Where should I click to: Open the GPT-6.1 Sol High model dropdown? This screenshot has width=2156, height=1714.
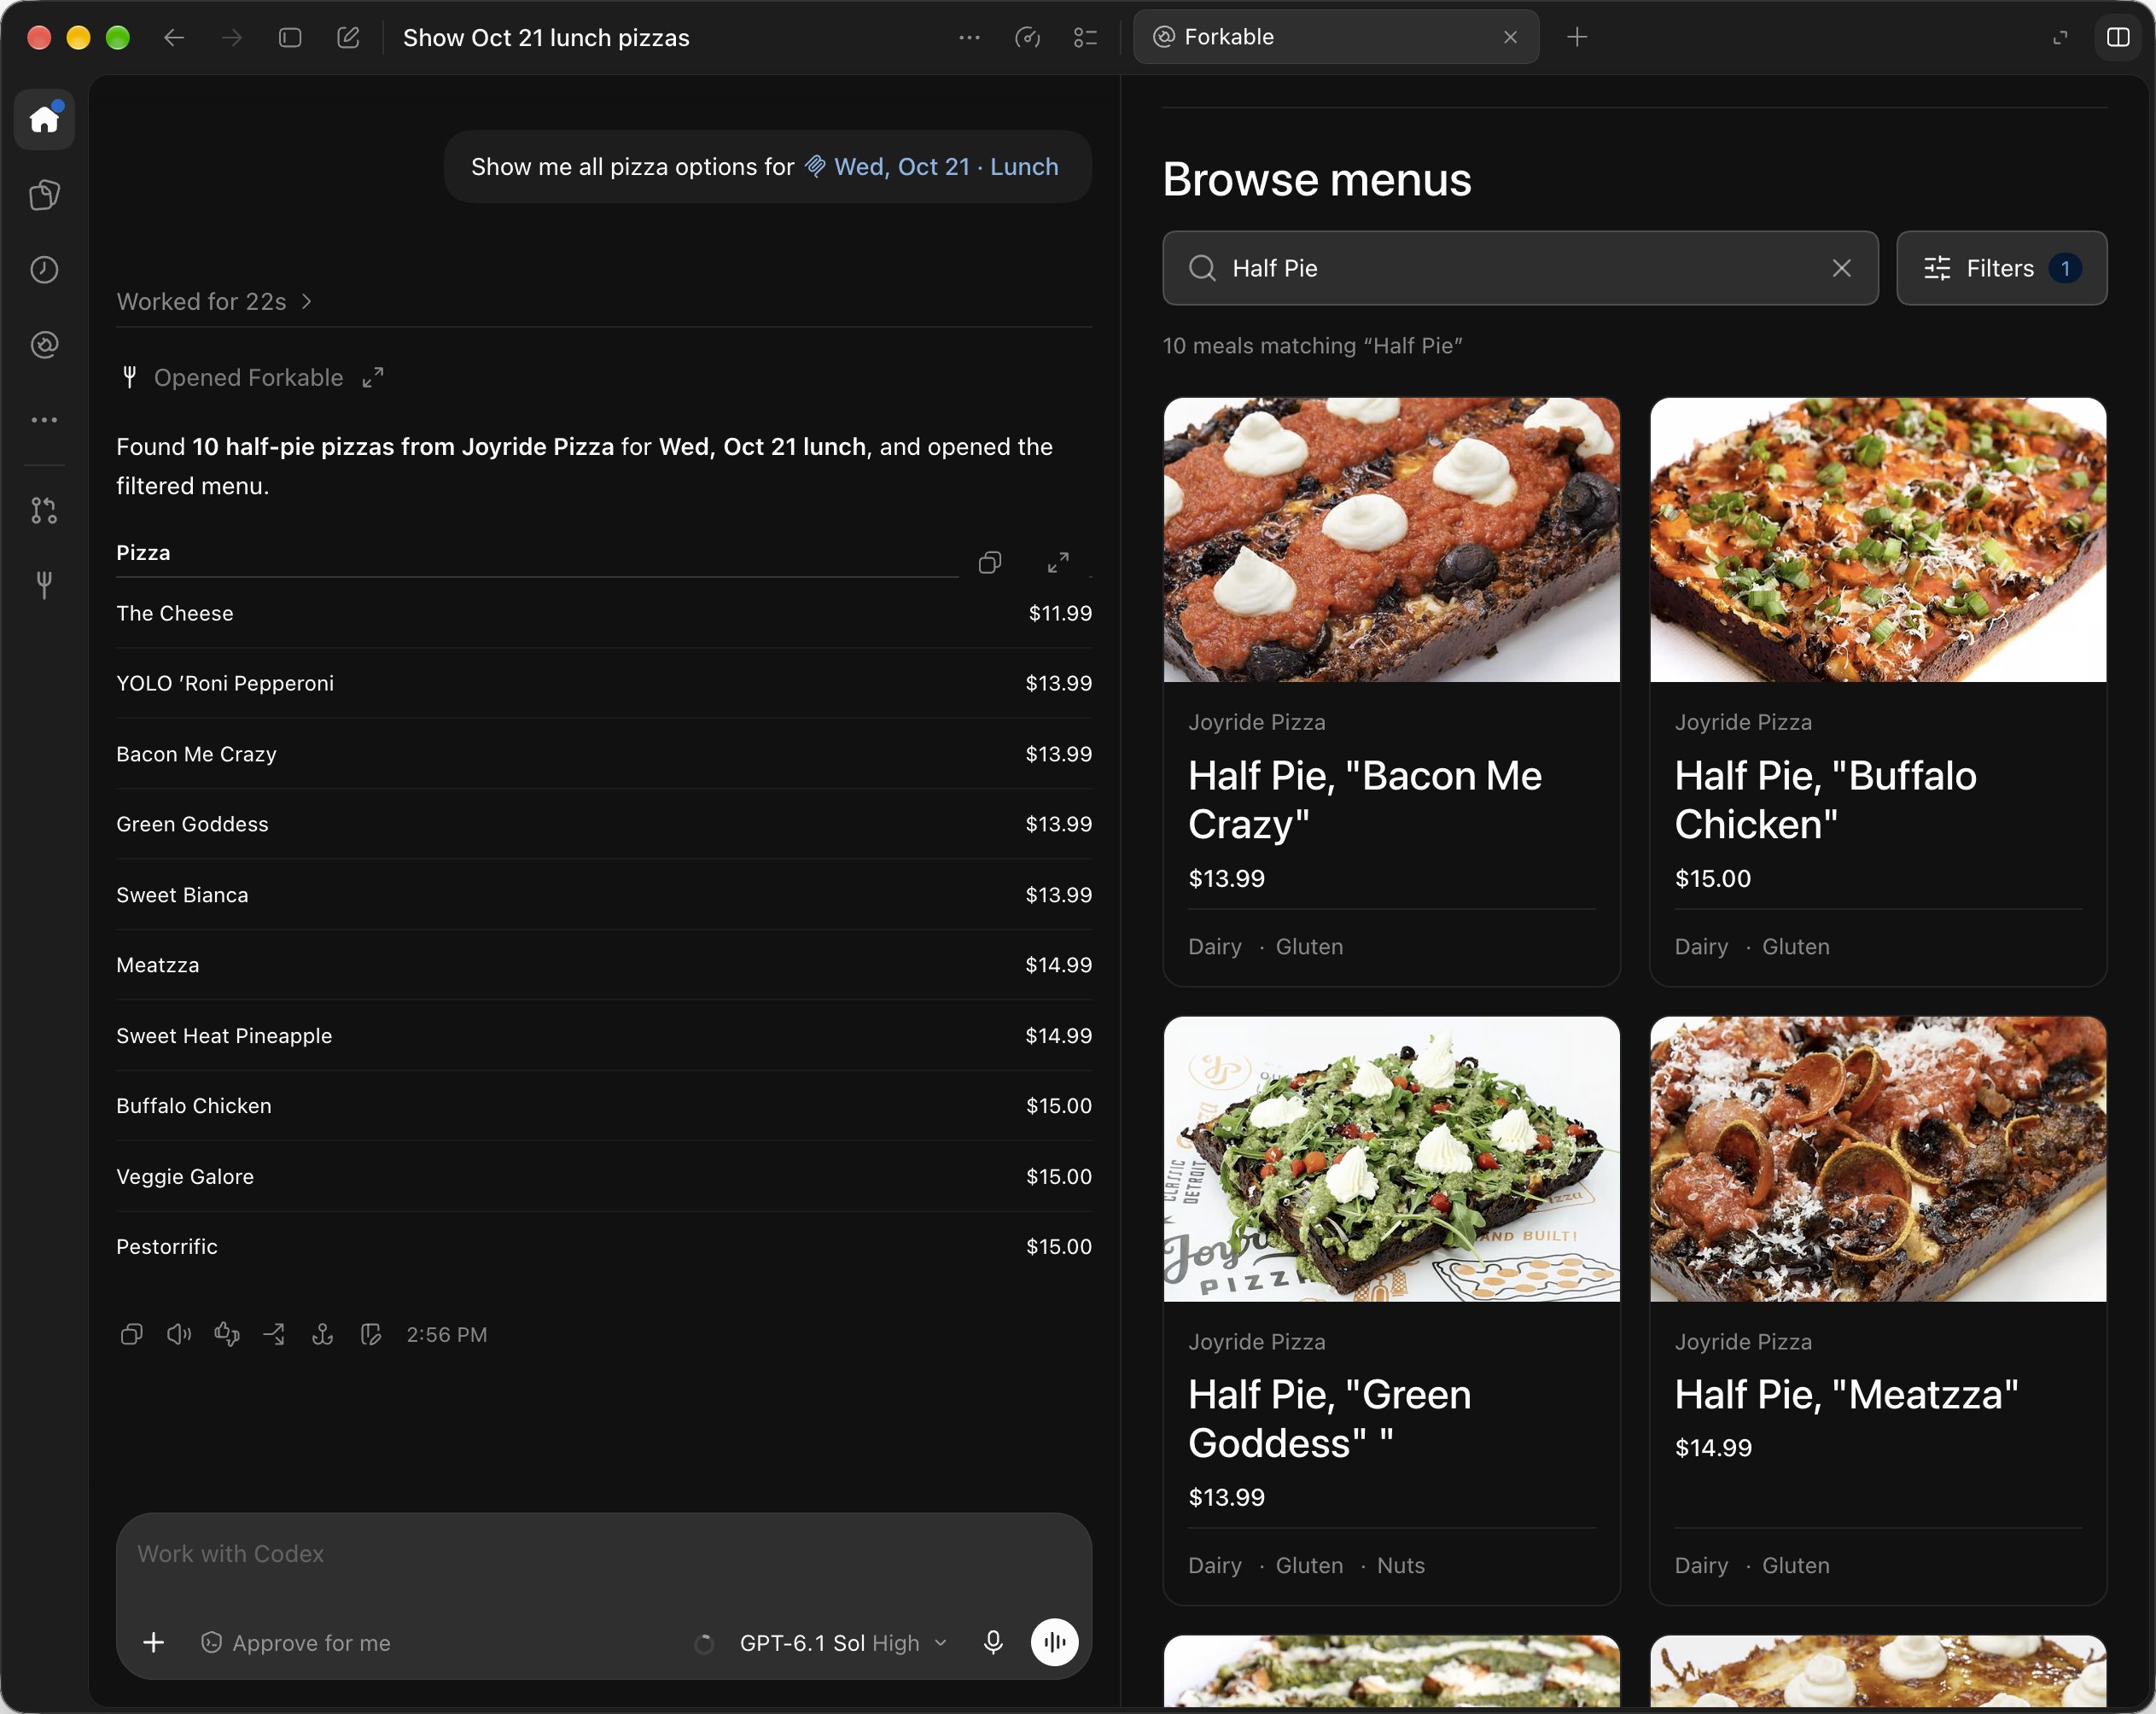[x=843, y=1643]
